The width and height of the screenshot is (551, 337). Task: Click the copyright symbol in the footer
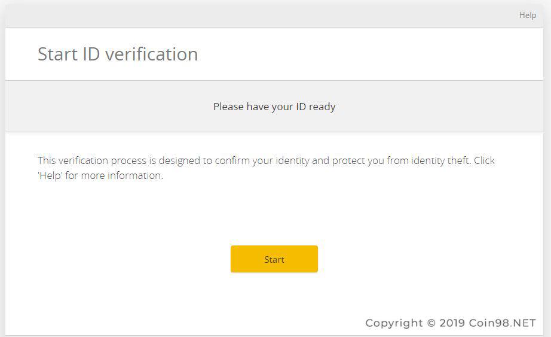(x=431, y=323)
